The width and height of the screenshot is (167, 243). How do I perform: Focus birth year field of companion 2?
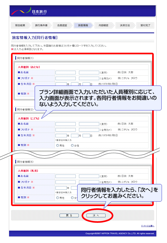click(x=61, y=136)
